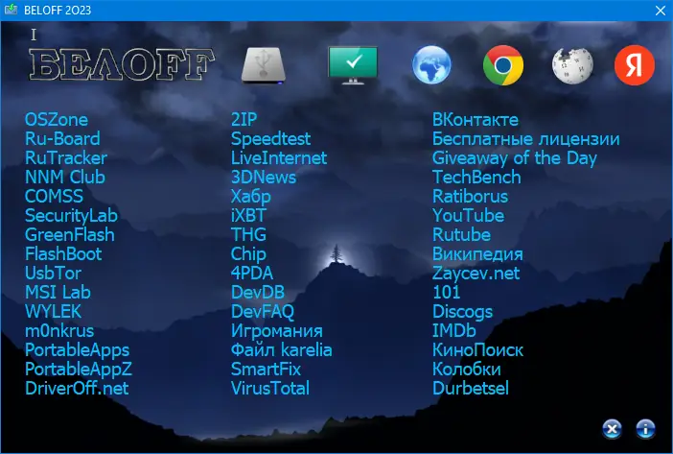Open Durbetsel link

coord(471,389)
